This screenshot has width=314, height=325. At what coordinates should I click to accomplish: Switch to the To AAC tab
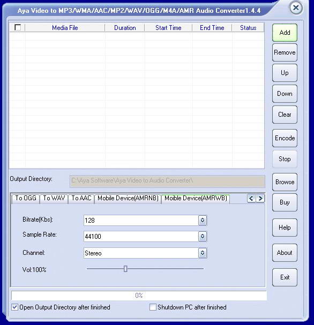tap(81, 198)
